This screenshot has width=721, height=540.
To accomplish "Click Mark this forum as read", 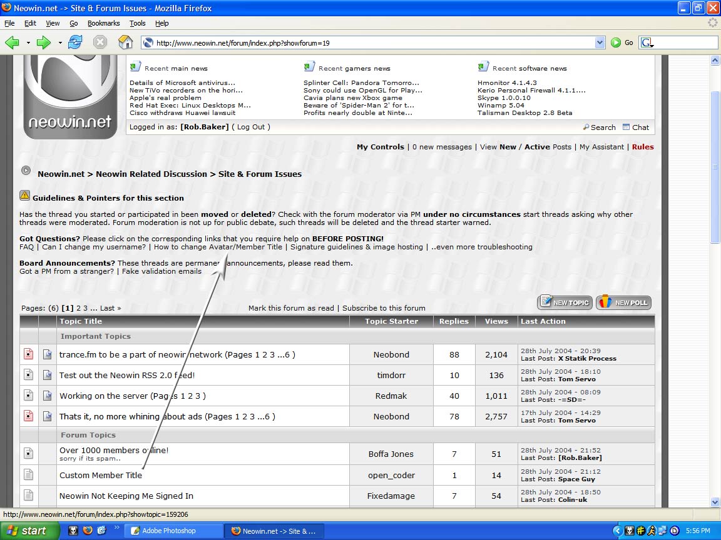I will pyautogui.click(x=291, y=308).
